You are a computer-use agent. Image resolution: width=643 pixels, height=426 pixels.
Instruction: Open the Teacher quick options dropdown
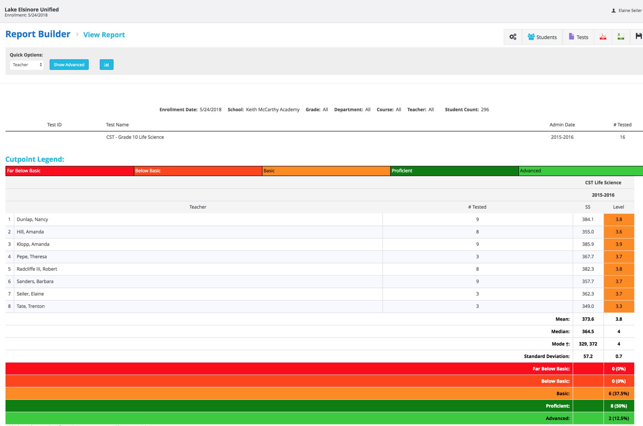[x=27, y=65]
